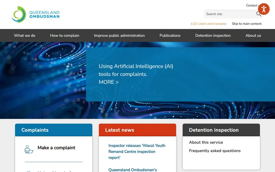Open the Latest news card heading
The width and height of the screenshot is (275, 172).
coord(120,130)
